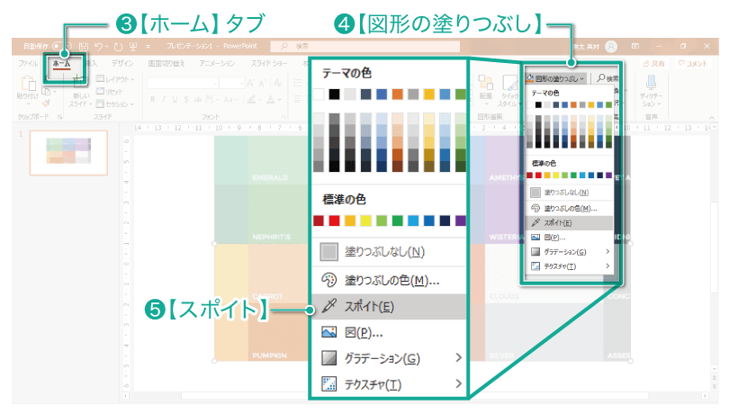Viewport: 729px width, 414px height.
Task: Click the リセット reset button
Action: click(x=109, y=92)
